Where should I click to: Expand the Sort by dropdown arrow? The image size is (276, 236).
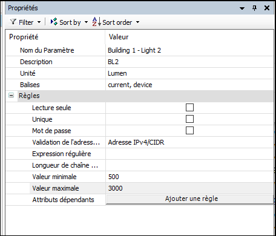[86, 22]
